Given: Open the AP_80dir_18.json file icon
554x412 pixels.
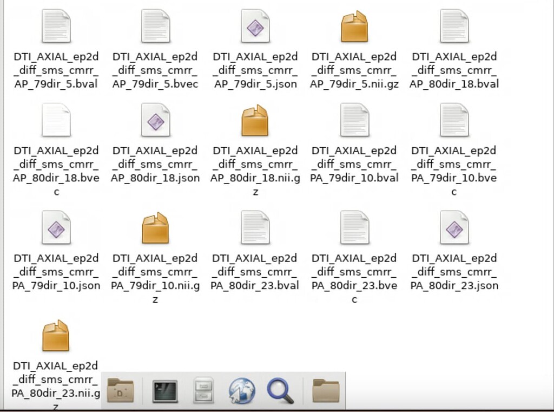Looking at the screenshot, I should [x=156, y=120].
